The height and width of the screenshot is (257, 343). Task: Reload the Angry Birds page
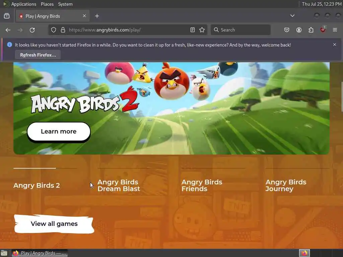(32, 30)
